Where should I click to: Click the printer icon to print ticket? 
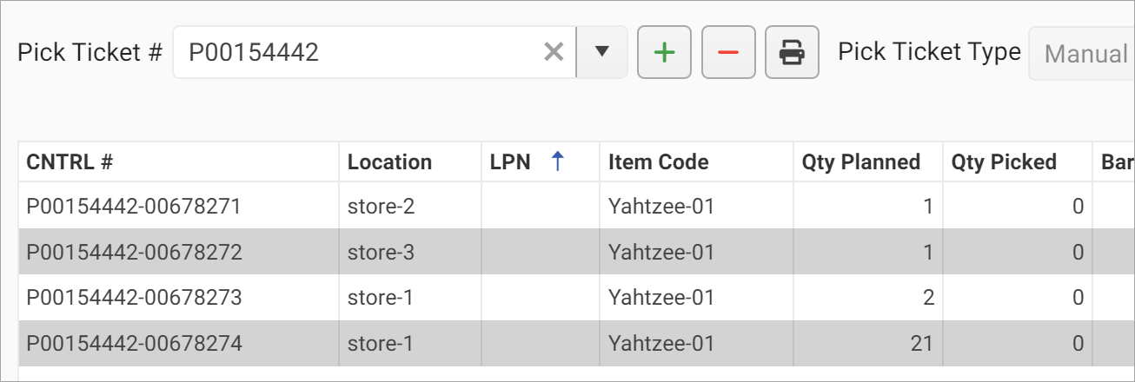pyautogui.click(x=792, y=53)
